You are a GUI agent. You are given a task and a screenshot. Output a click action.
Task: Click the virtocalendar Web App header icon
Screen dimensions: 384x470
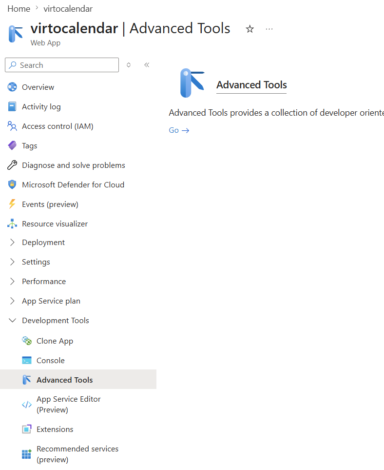point(16,34)
